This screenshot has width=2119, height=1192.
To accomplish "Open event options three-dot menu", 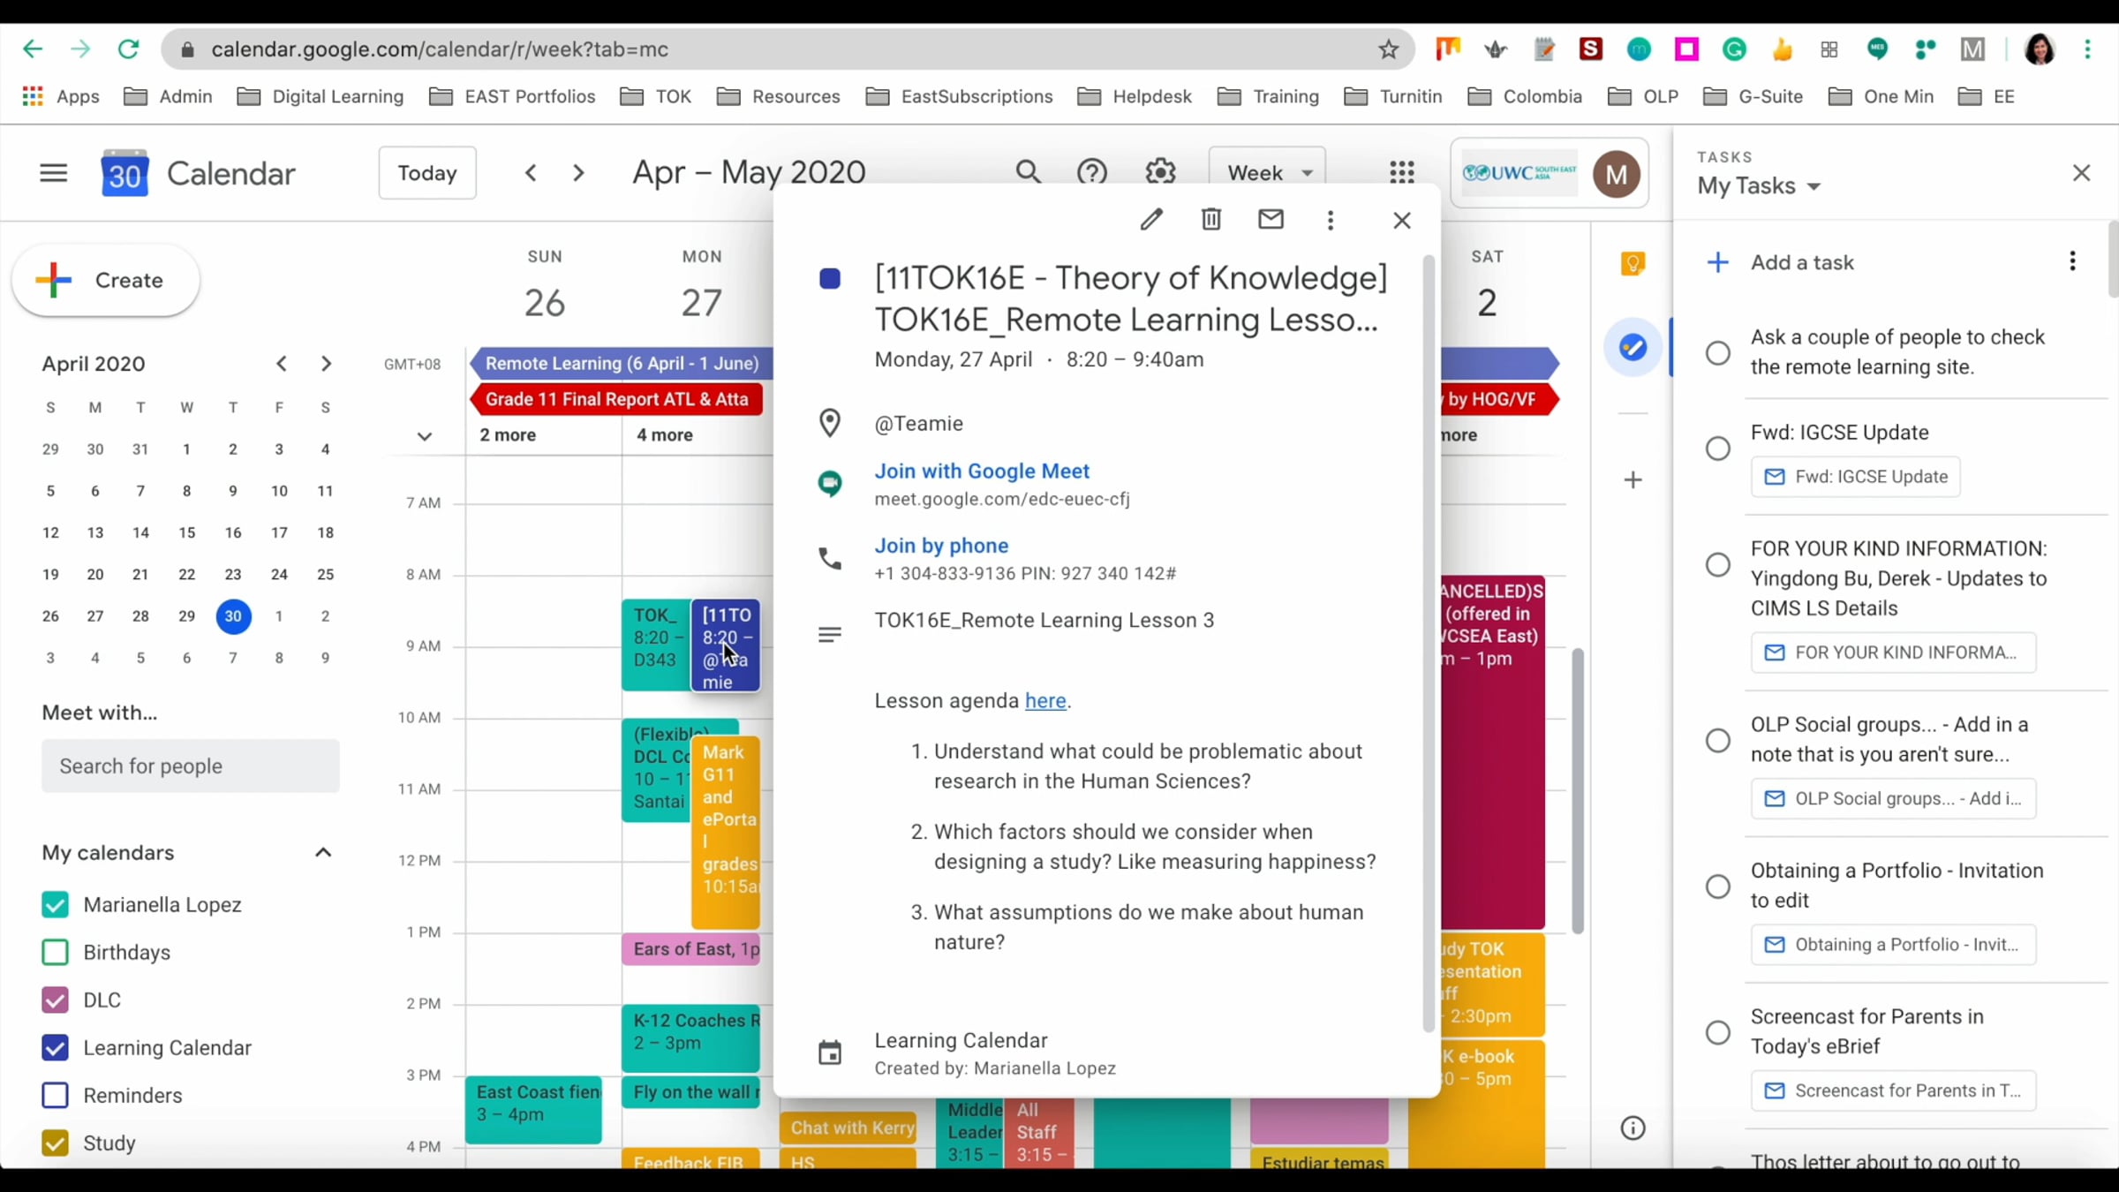I will coord(1331,220).
